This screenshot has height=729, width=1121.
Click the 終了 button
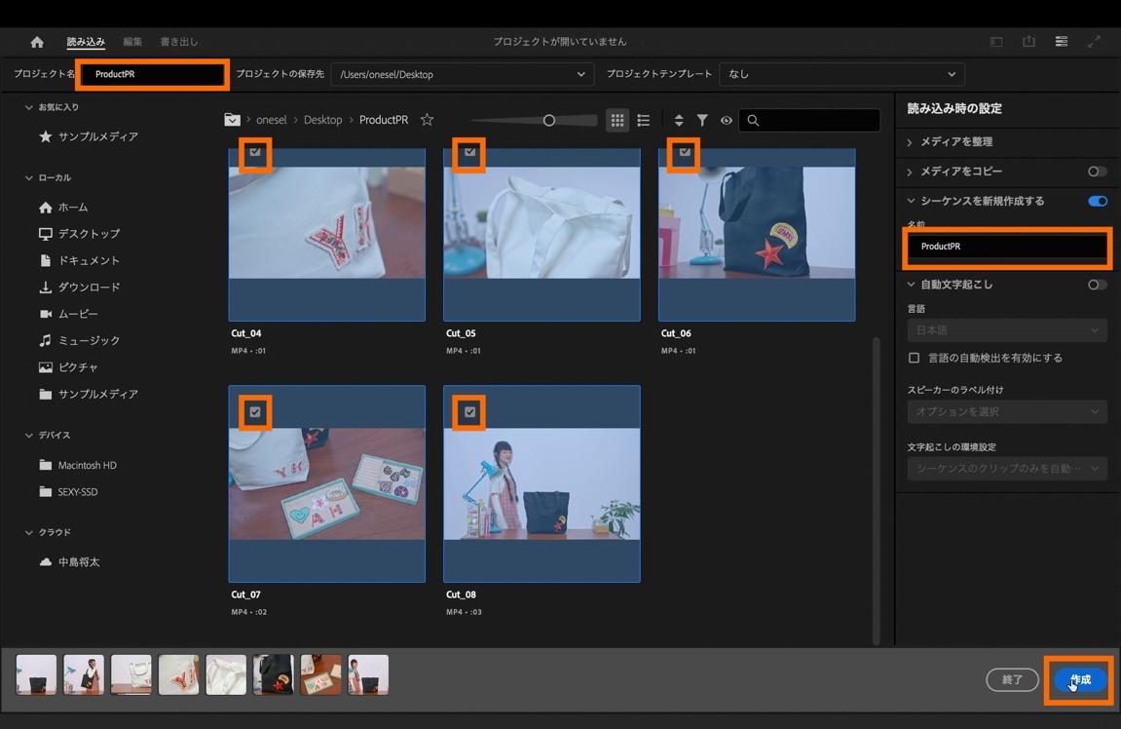coord(1012,679)
